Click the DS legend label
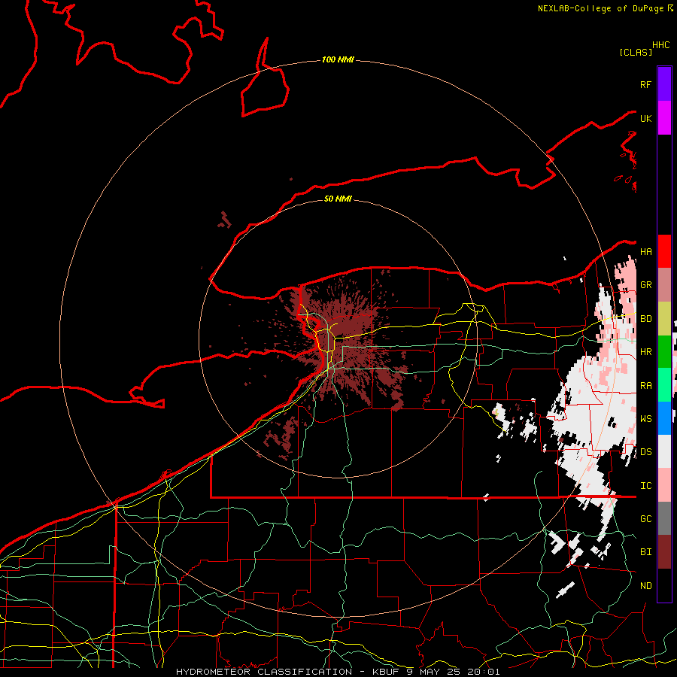Viewport: 677px width, 677px height. pos(646,452)
